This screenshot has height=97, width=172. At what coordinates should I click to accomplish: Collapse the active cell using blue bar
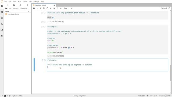click(34, 65)
